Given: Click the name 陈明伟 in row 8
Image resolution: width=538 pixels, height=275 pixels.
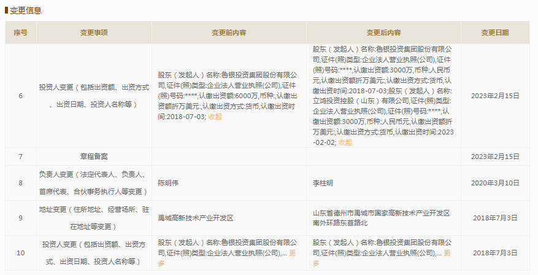Looking at the screenshot, I should (170, 183).
